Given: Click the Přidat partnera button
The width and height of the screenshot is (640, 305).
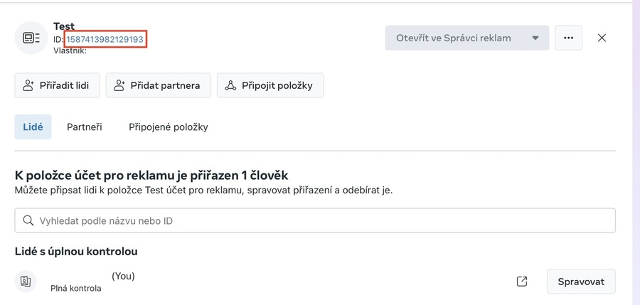Looking at the screenshot, I should [158, 85].
